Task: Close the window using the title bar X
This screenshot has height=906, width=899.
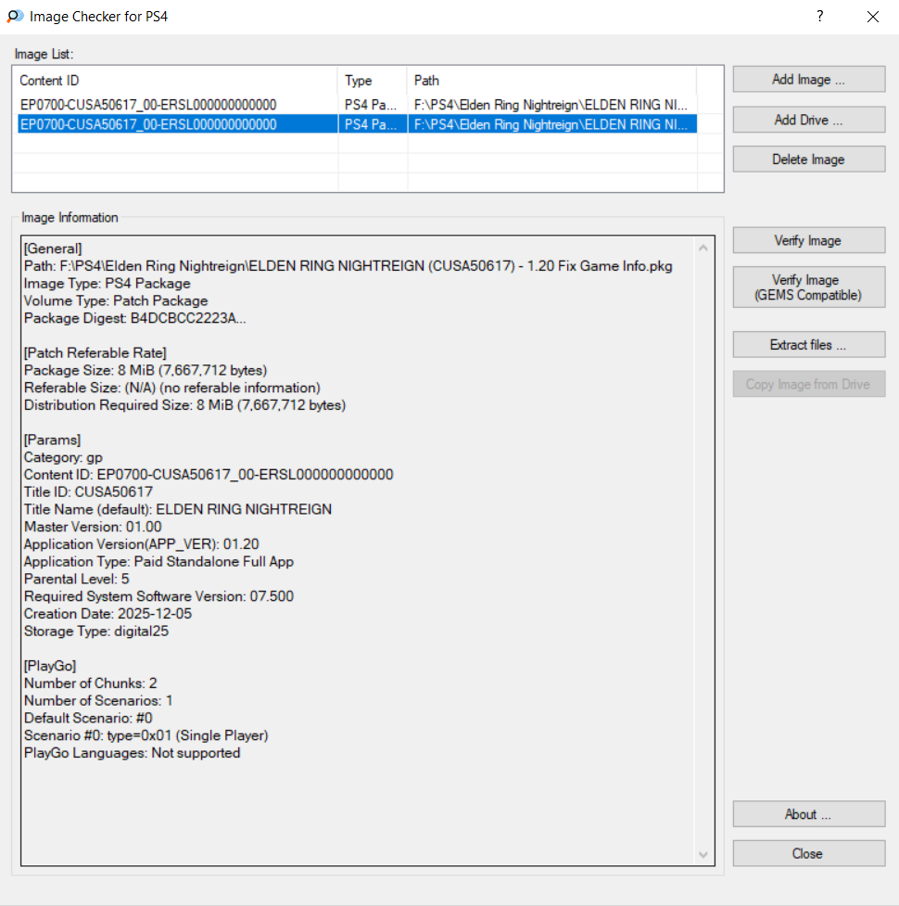Action: (x=872, y=17)
